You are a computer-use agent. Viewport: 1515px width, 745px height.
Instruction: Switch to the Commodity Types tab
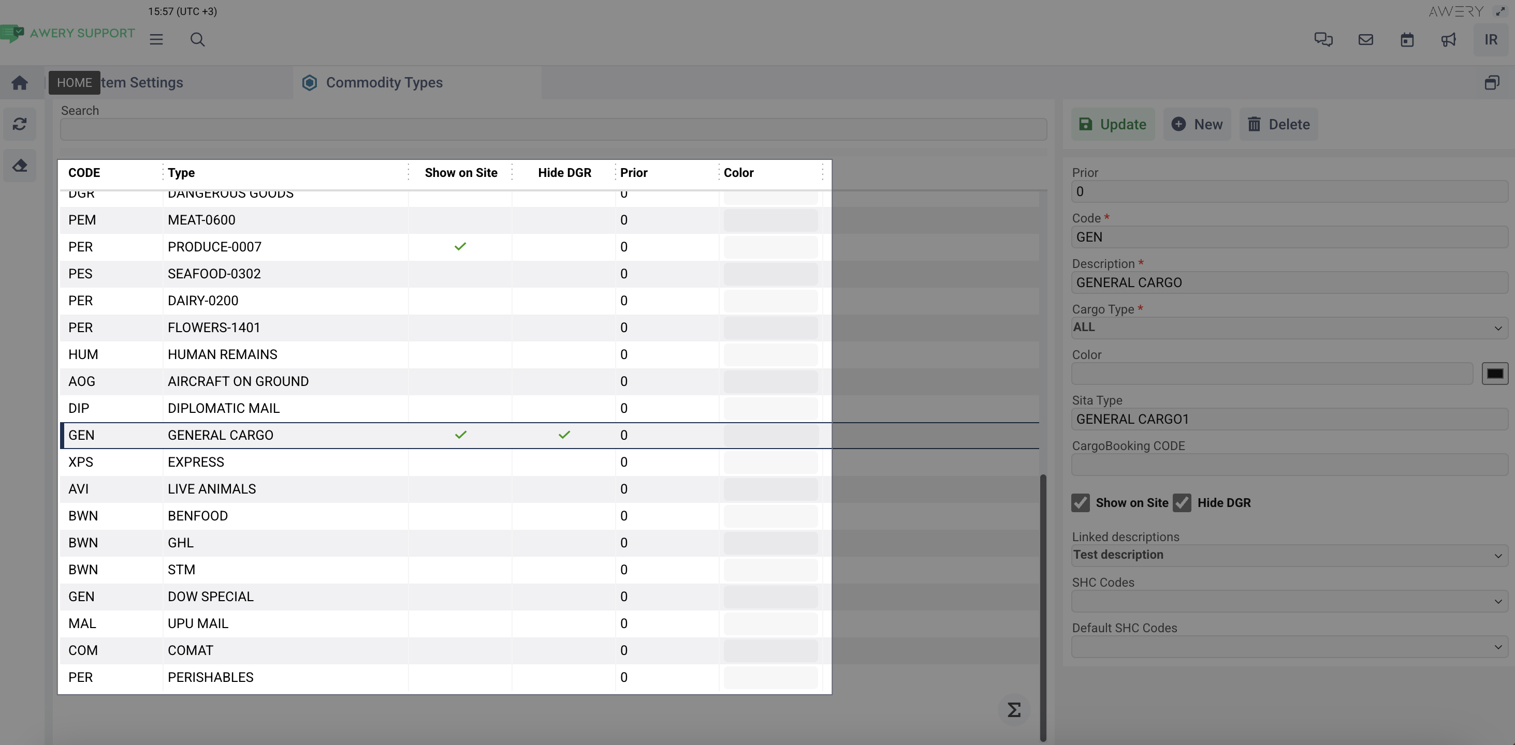coord(384,83)
